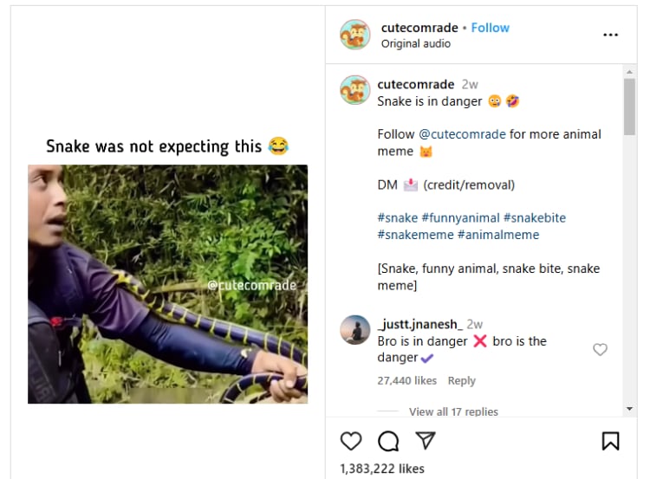Like the _justt.jnanesh_ comment heart
The width and height of the screenshot is (663, 479).
[600, 349]
